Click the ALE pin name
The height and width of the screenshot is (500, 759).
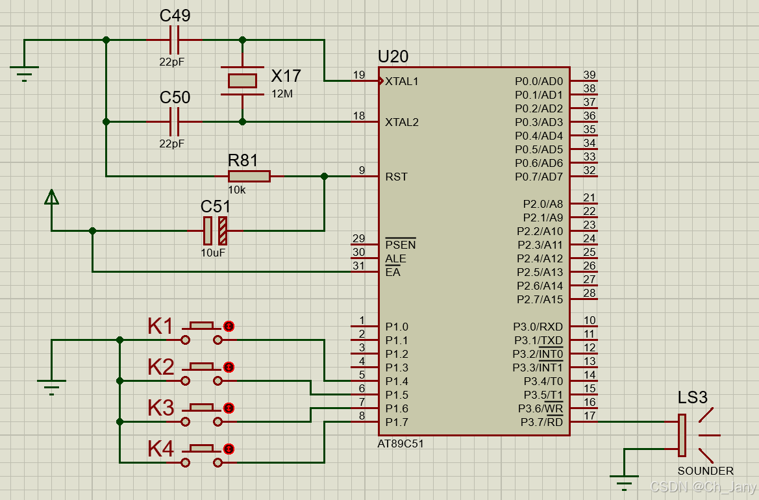(x=395, y=258)
